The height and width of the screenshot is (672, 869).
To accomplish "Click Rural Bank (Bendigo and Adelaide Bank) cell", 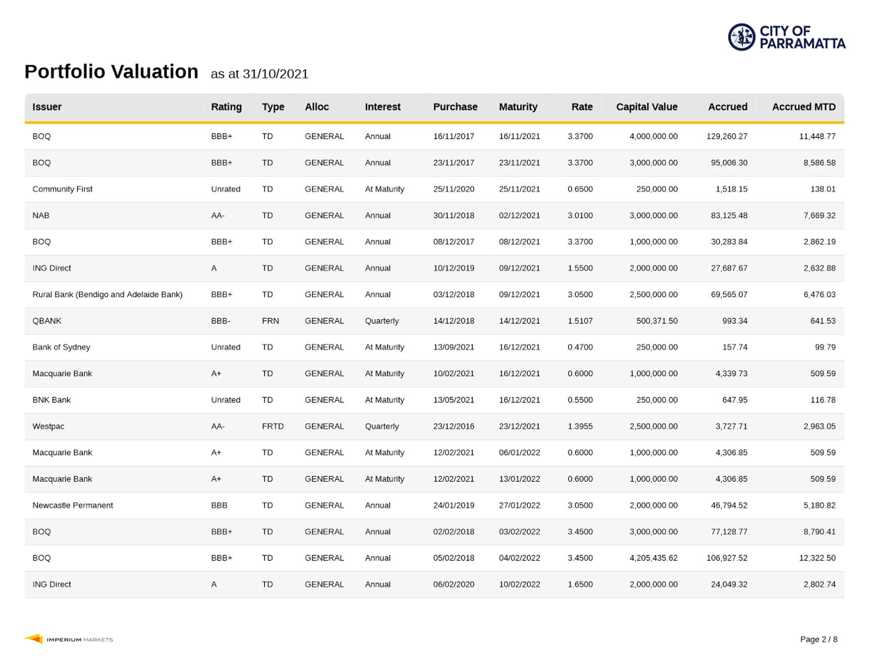I will coord(107,294).
